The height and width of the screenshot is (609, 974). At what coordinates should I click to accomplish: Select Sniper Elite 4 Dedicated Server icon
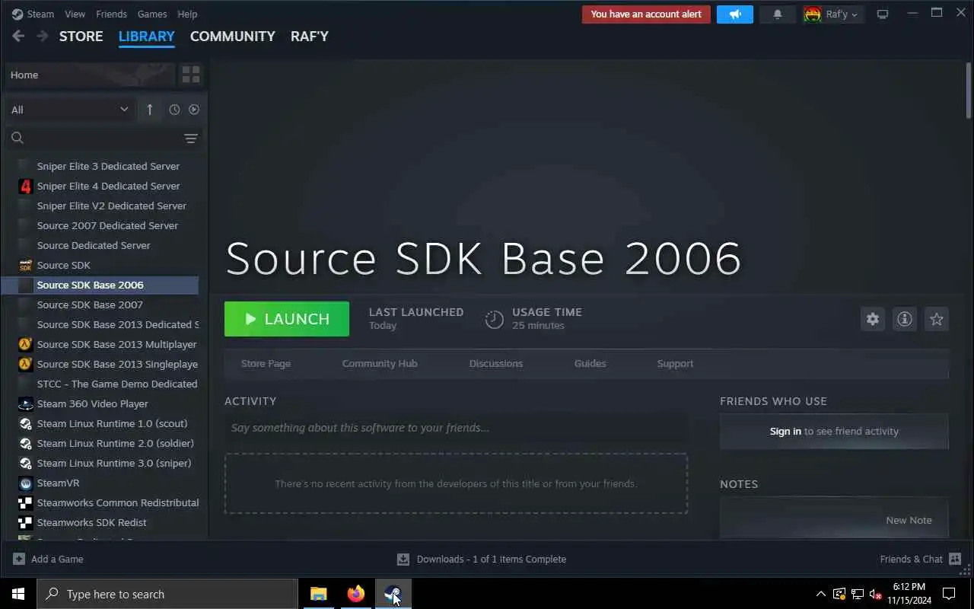tap(26, 186)
